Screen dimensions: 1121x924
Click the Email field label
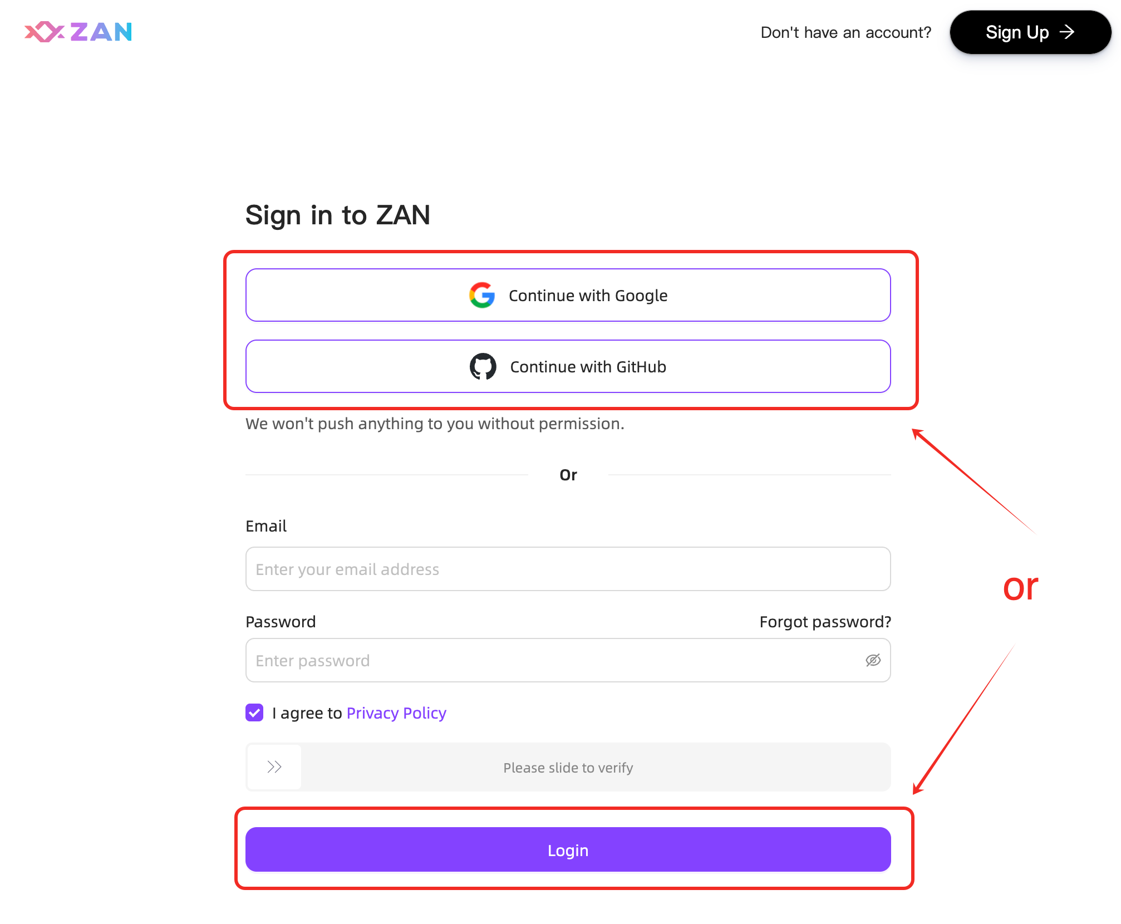pos(266,526)
